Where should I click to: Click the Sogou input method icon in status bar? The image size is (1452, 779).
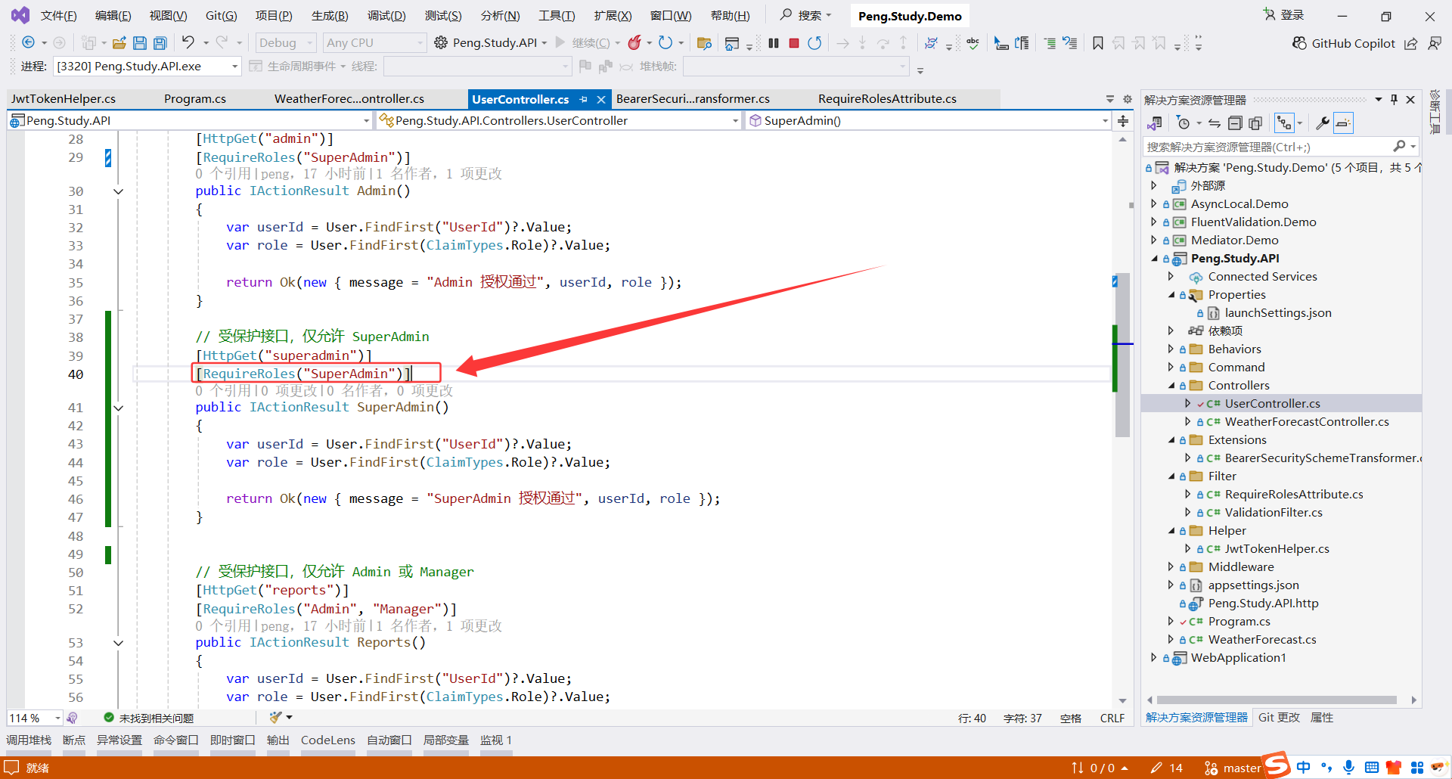(1277, 765)
